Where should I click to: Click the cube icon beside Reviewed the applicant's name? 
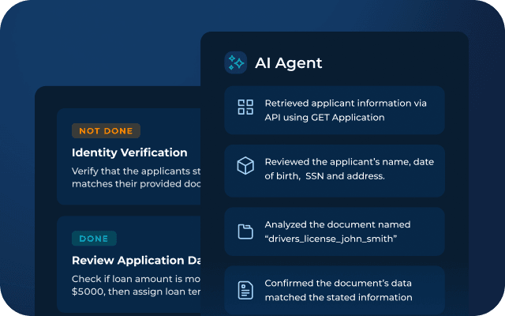(245, 166)
